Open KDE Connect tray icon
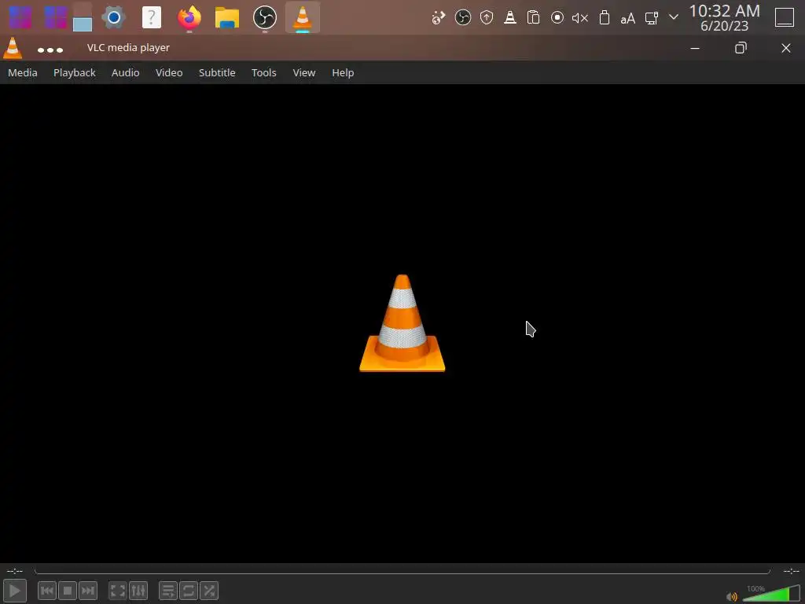Viewport: 805px width, 604px height. [439, 17]
